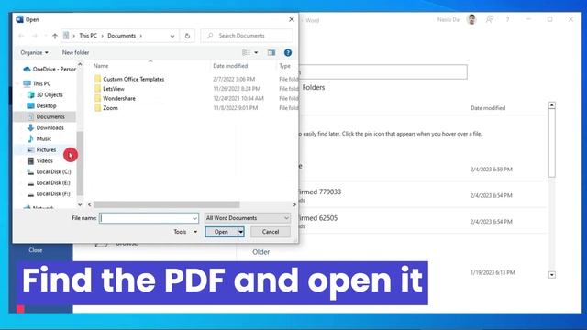
Task: Toggle the preview pane icon
Action: pos(271,53)
